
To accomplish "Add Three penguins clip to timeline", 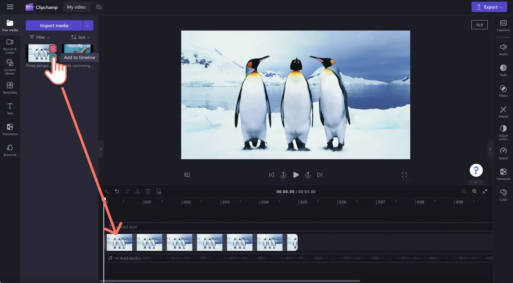I will [x=53, y=57].
